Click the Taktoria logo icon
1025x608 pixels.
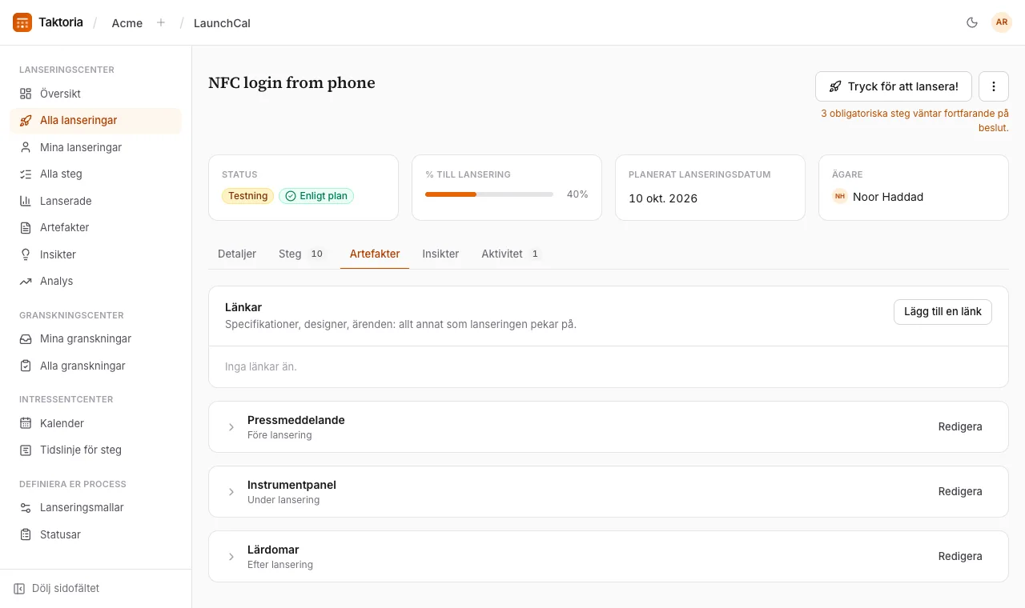22,22
